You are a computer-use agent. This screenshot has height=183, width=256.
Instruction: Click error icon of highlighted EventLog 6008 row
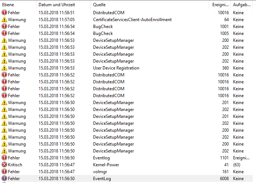(4, 178)
